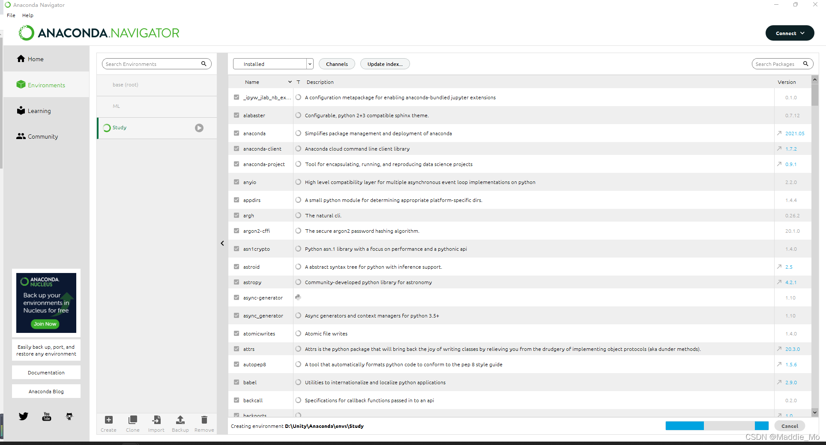
Task: Click the 'The natural cli.' description
Action: coord(323,216)
